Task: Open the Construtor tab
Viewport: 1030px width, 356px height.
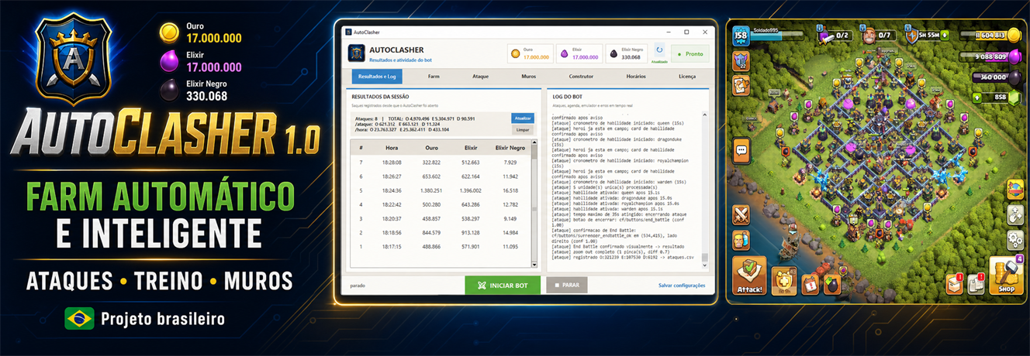Action: tap(581, 77)
